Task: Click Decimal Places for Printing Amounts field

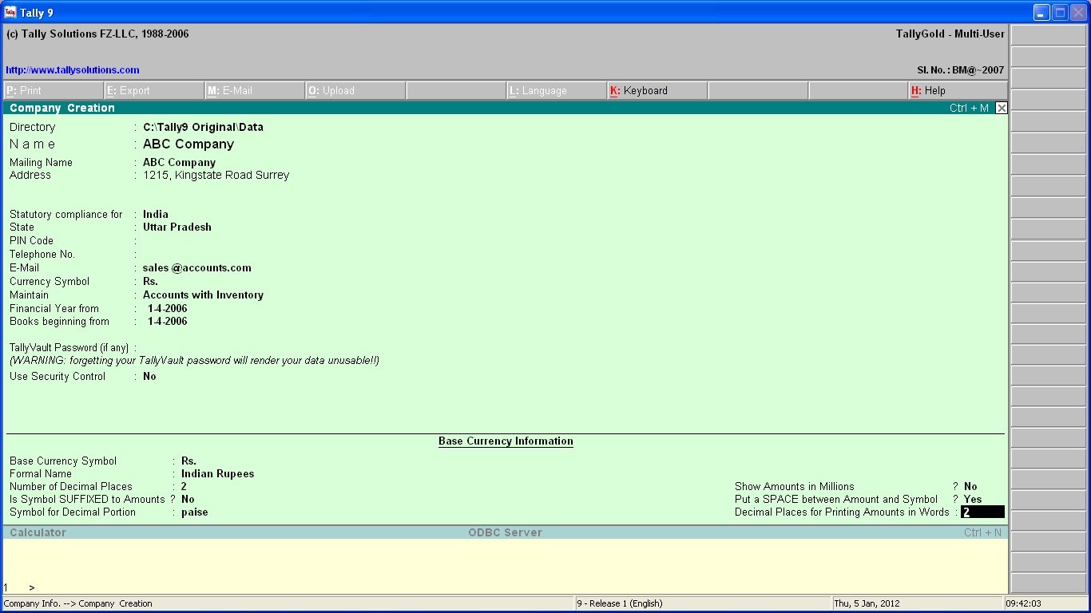Action: tap(982, 512)
